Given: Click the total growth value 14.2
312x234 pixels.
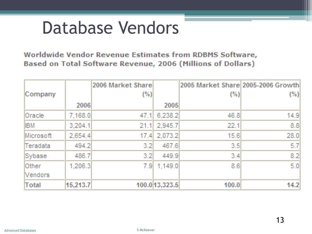Looking at the screenshot, I should [x=293, y=185].
